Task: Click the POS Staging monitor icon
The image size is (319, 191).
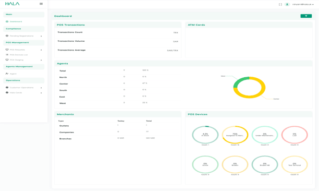Action: pos(7,60)
